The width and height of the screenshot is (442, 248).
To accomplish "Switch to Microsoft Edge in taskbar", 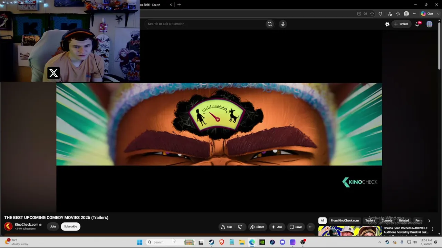I will pyautogui.click(x=252, y=242).
